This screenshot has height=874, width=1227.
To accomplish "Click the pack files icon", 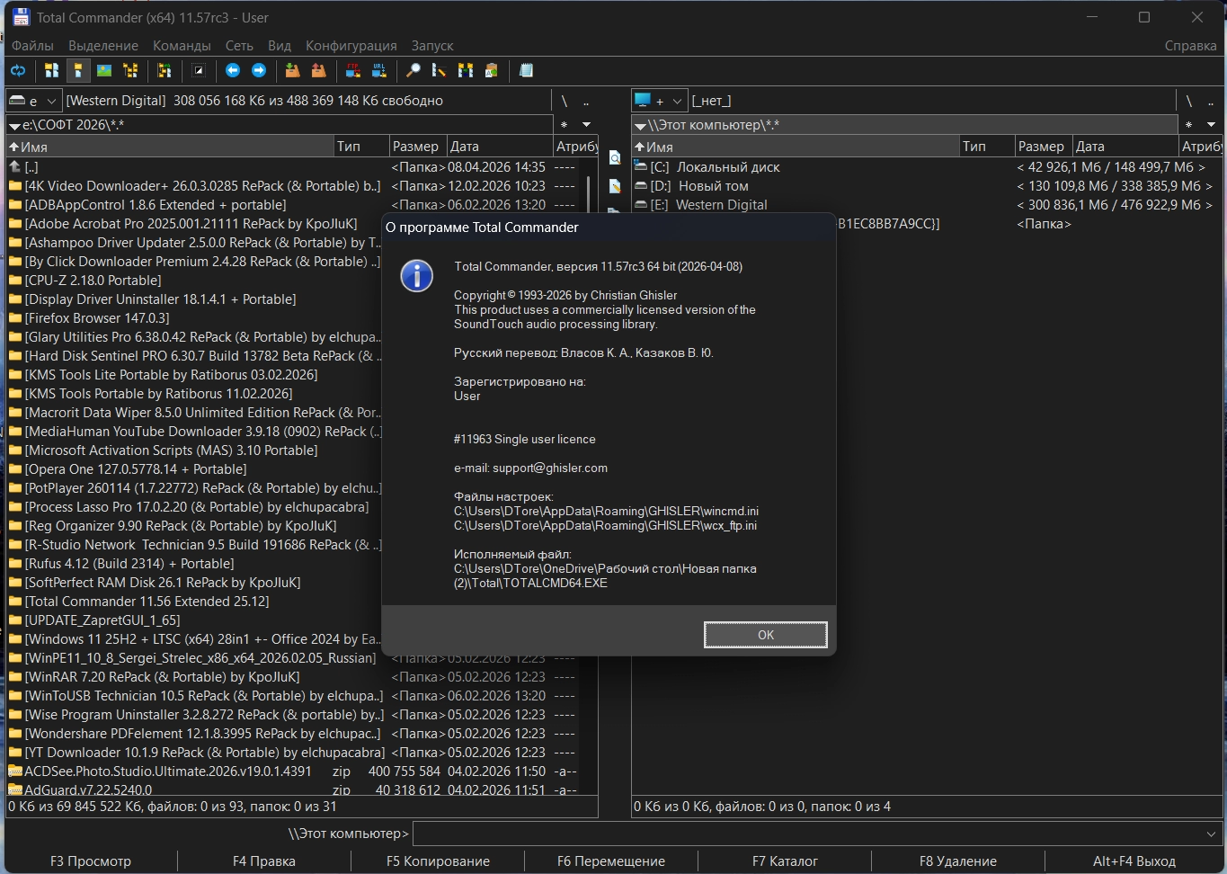I will [292, 70].
